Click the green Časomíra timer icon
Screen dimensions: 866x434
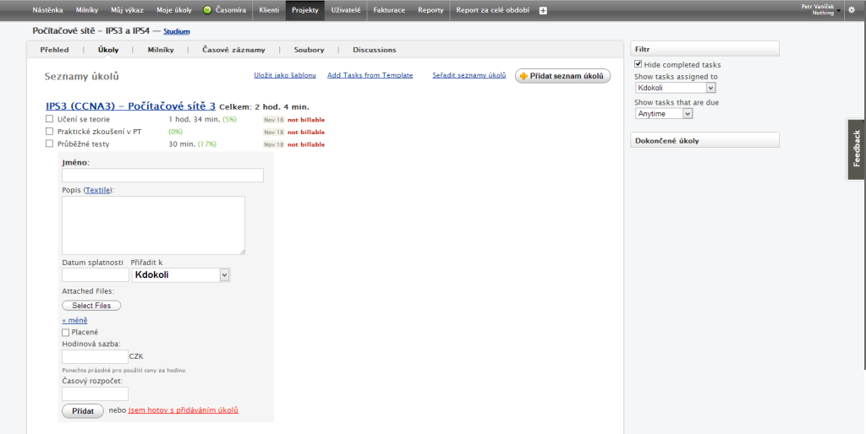[208, 10]
